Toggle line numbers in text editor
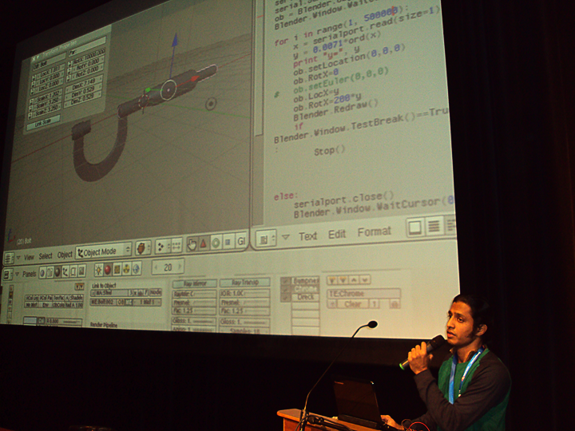The width and height of the screenshot is (575, 431). coord(434,226)
